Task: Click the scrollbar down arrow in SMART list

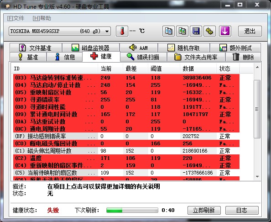Action: pyautogui.click(x=257, y=177)
